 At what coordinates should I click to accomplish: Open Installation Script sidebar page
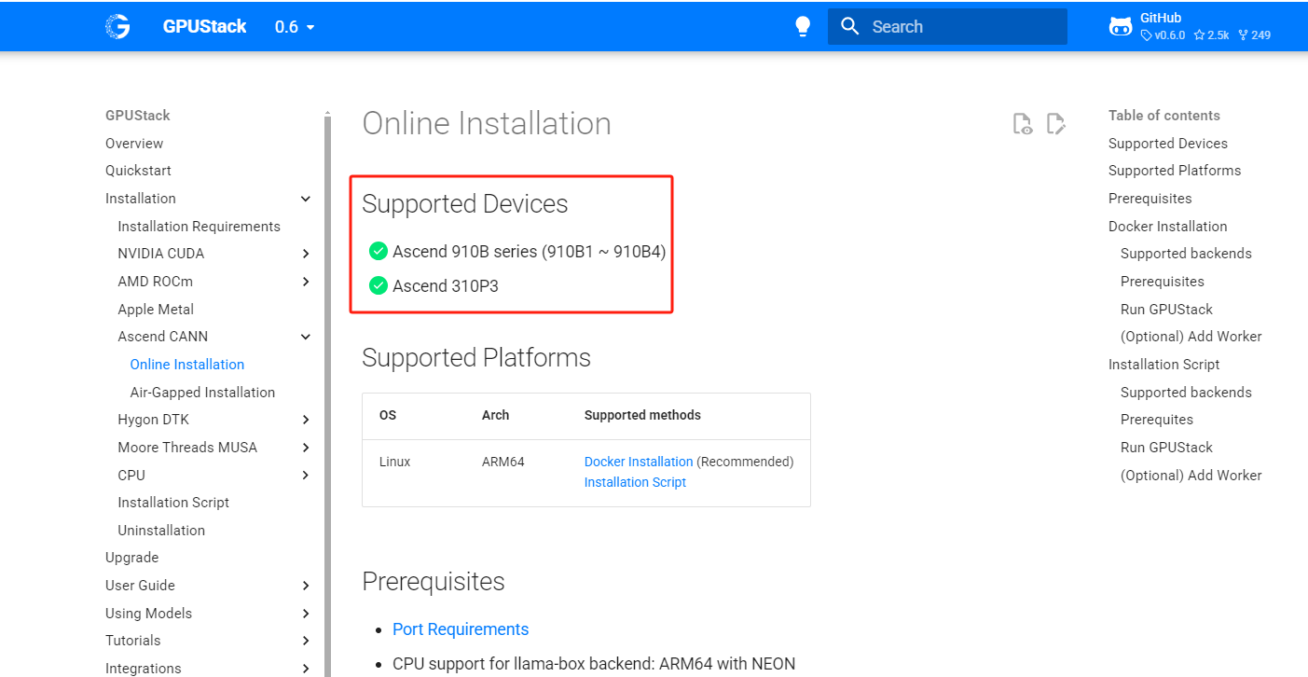coord(173,503)
